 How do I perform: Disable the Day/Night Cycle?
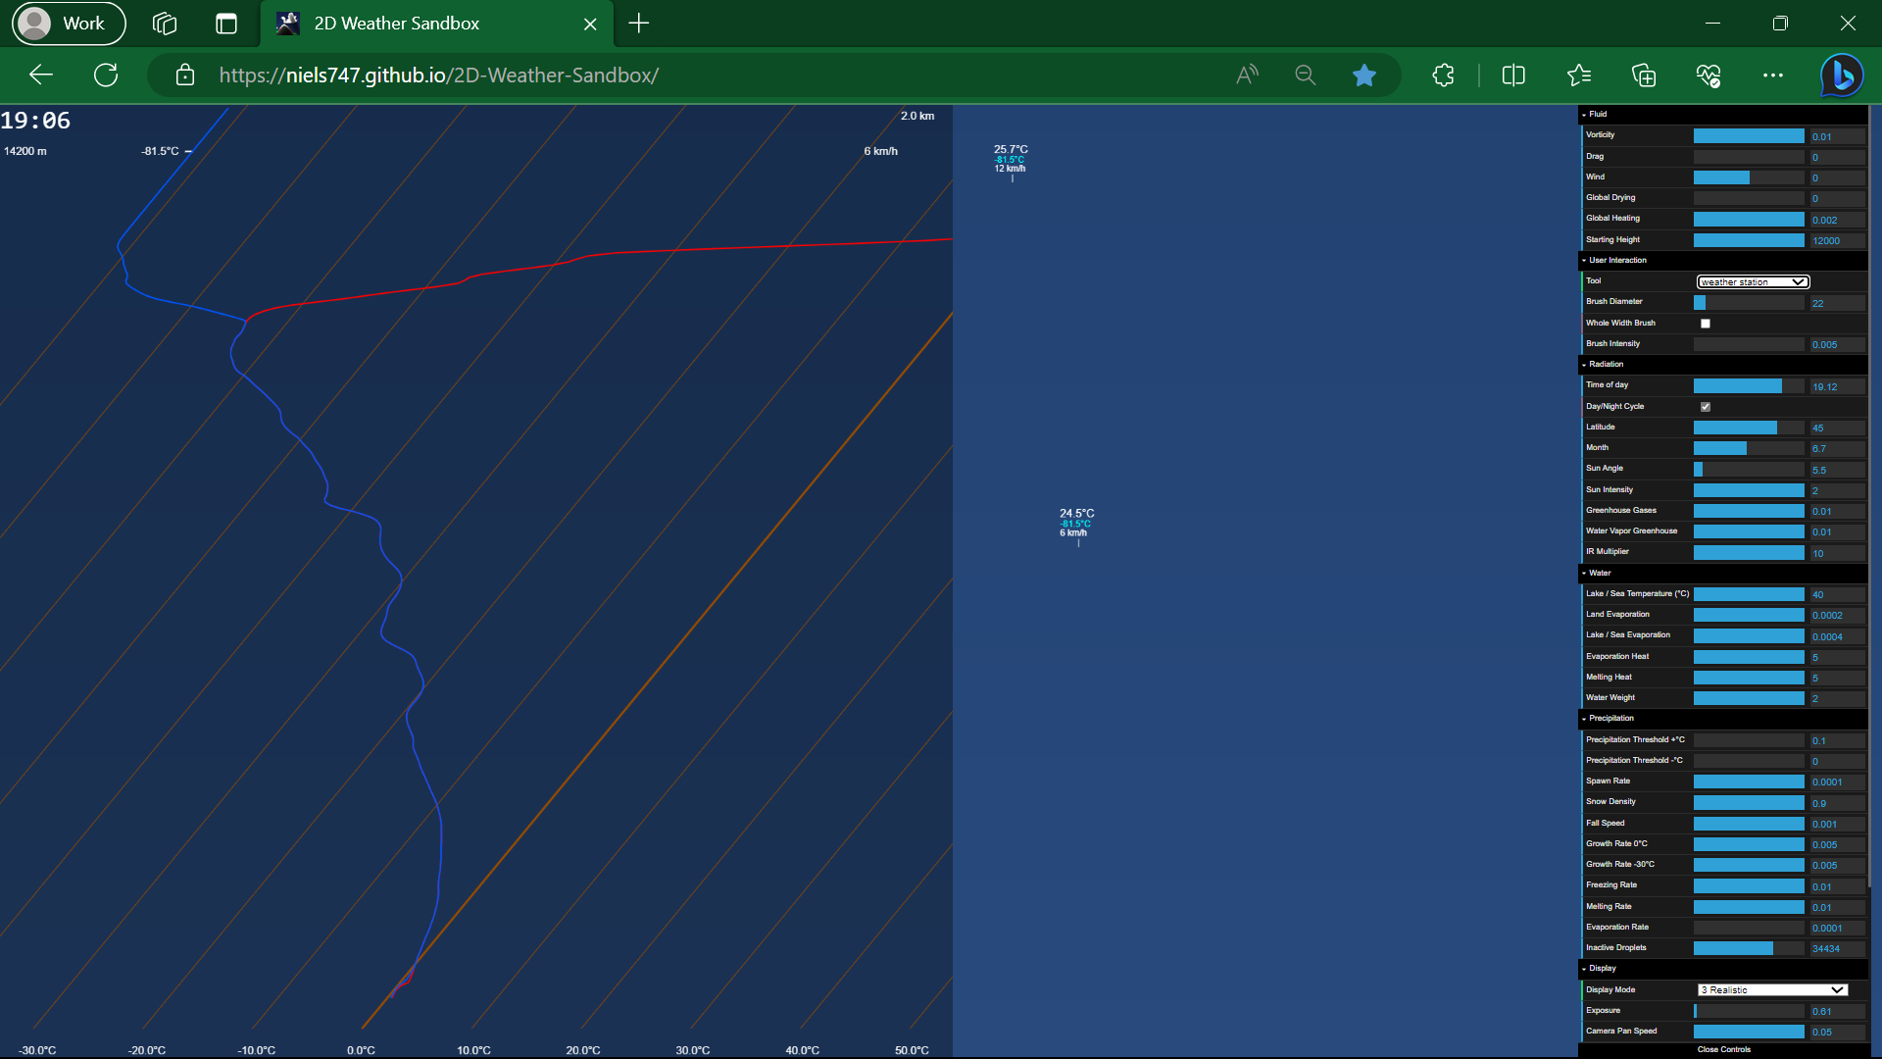point(1706,406)
